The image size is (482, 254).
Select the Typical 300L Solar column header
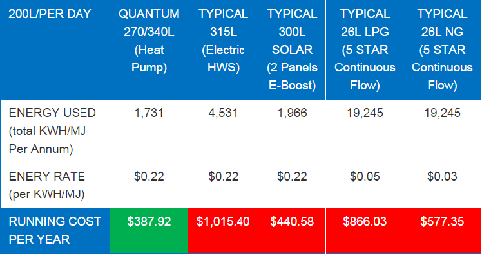click(x=292, y=50)
